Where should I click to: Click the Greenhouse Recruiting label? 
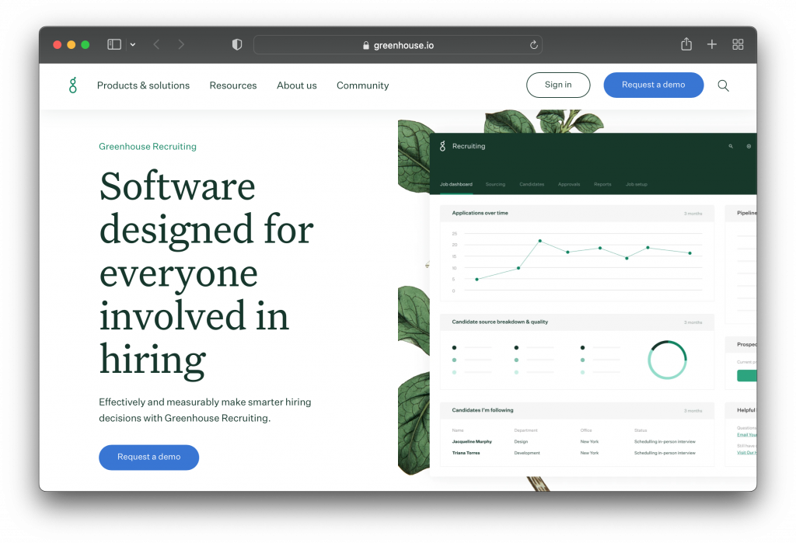coord(147,146)
